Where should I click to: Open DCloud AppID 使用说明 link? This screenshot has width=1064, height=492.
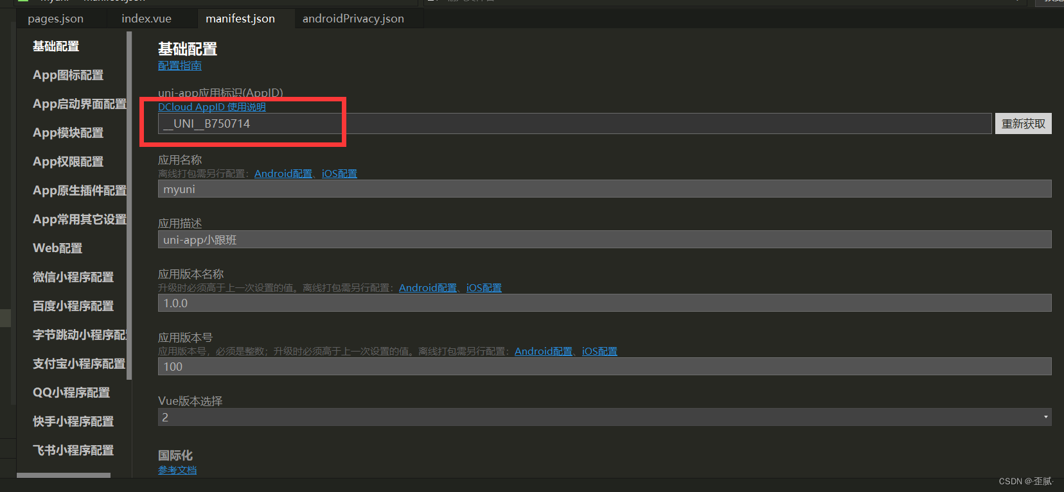click(212, 107)
